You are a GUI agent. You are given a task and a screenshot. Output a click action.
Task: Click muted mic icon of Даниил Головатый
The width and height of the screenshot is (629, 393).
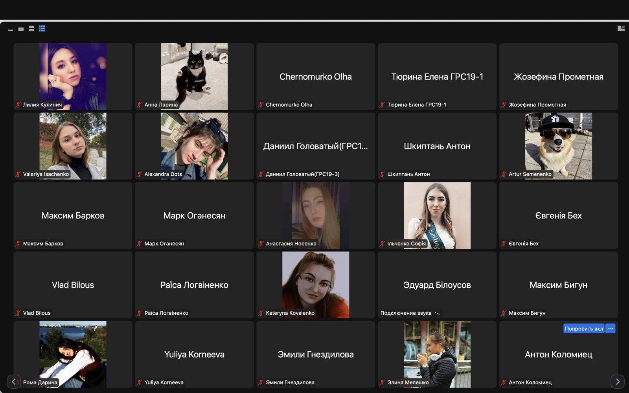(x=261, y=174)
